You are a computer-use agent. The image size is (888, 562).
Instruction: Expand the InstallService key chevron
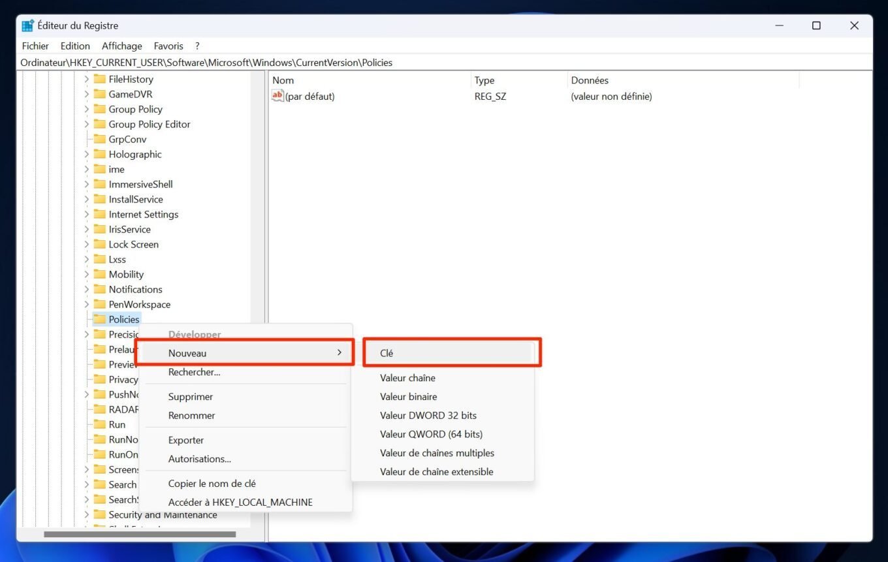(86, 199)
